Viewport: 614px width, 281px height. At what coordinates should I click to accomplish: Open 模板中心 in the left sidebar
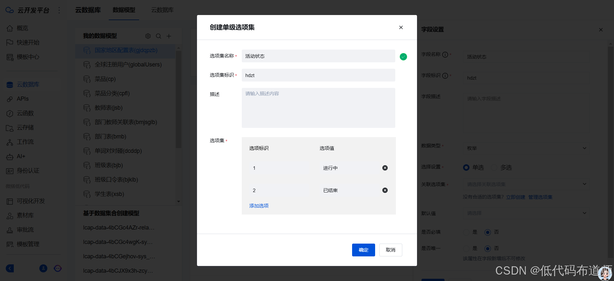28,57
